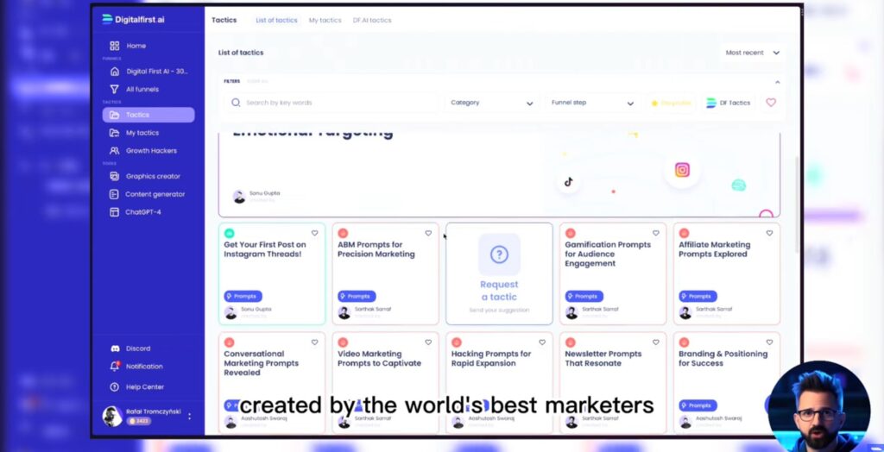Click Hacking Prompts for Rapid Expansion title
The image size is (884, 452).
pyautogui.click(x=491, y=359)
